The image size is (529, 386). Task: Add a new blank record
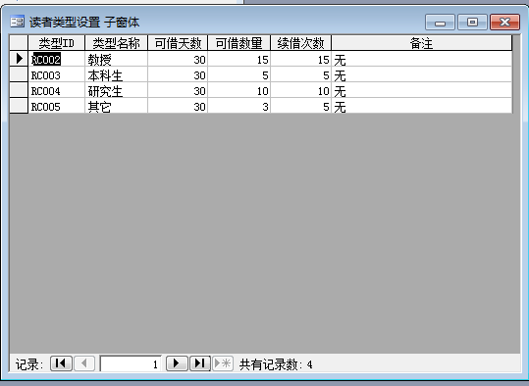pos(223,363)
